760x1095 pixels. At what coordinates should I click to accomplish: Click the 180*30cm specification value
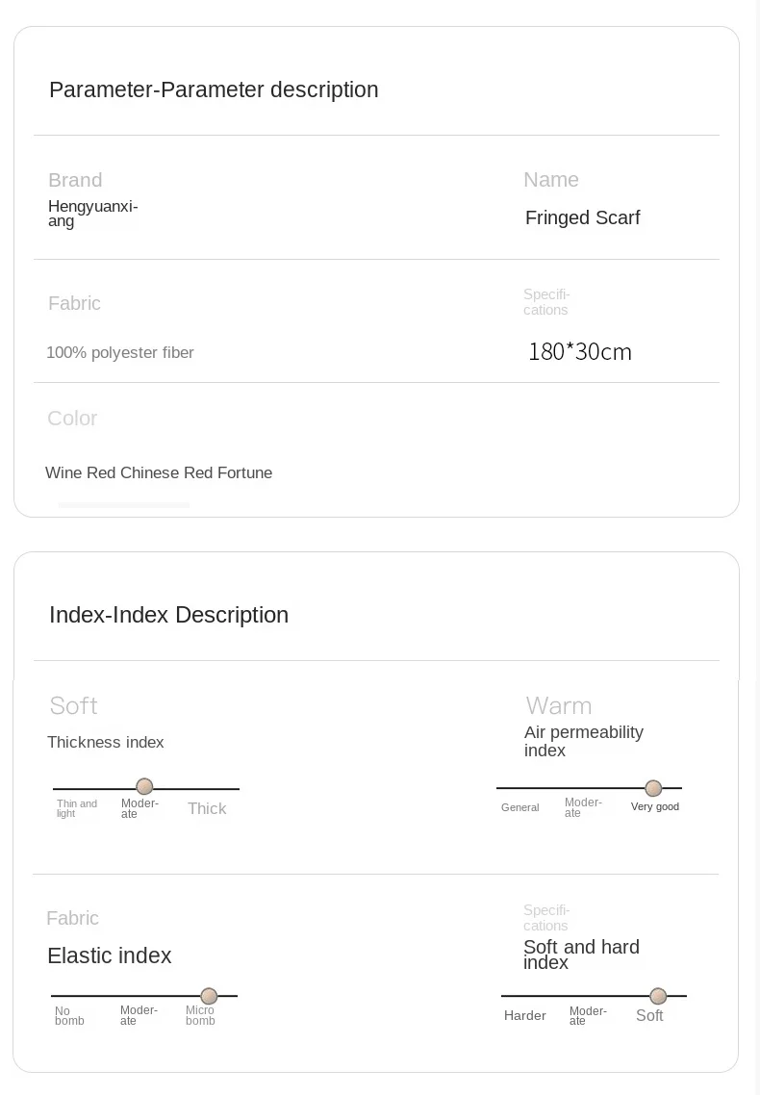pos(580,352)
